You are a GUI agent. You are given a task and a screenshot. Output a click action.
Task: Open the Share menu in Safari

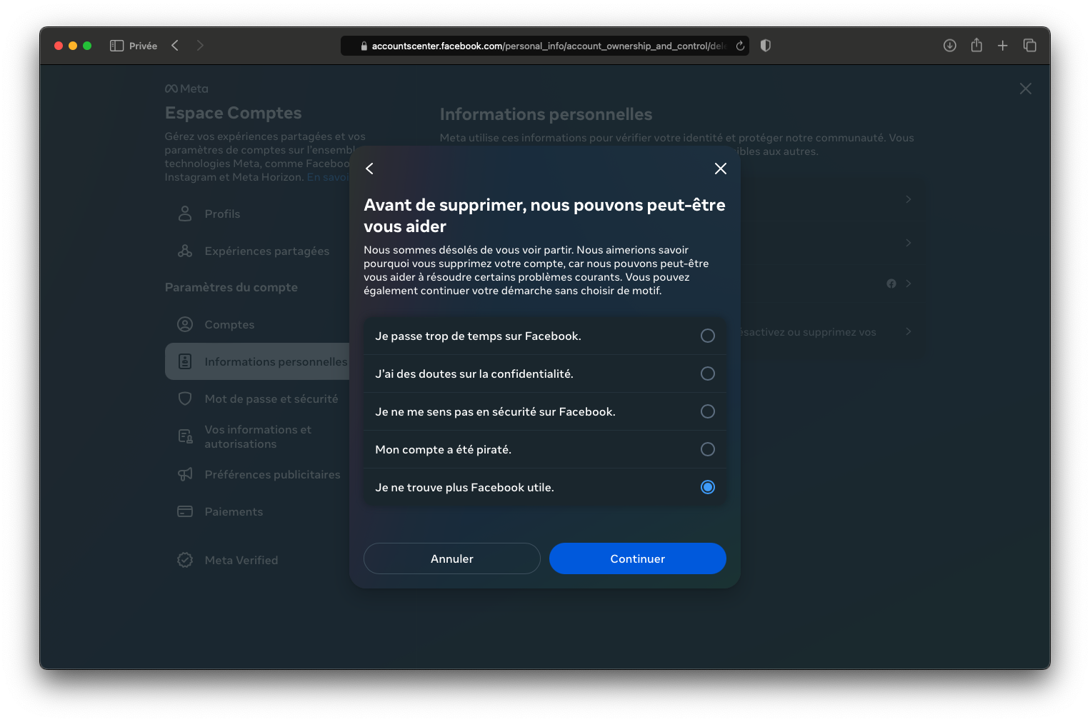coord(976,45)
